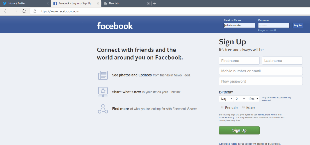
Task: Click the News Feed newspaper icon
Action: 103,75
